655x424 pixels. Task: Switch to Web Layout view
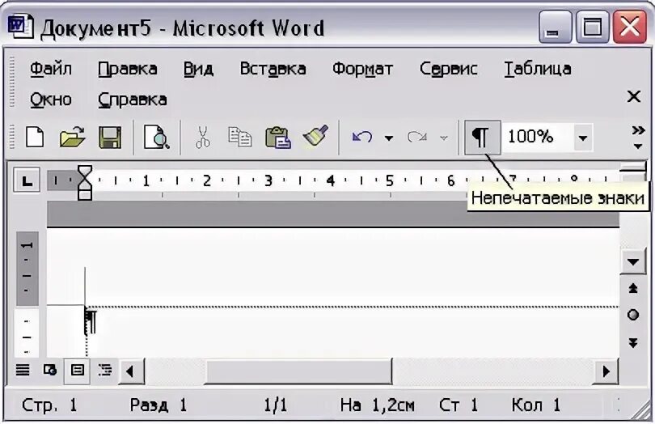[49, 370]
